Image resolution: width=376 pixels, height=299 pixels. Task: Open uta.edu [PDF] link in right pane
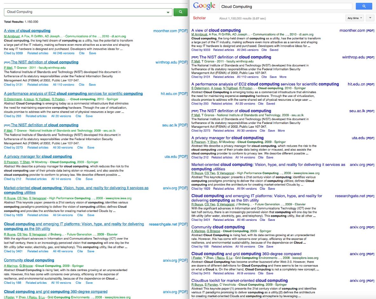[363, 138]
